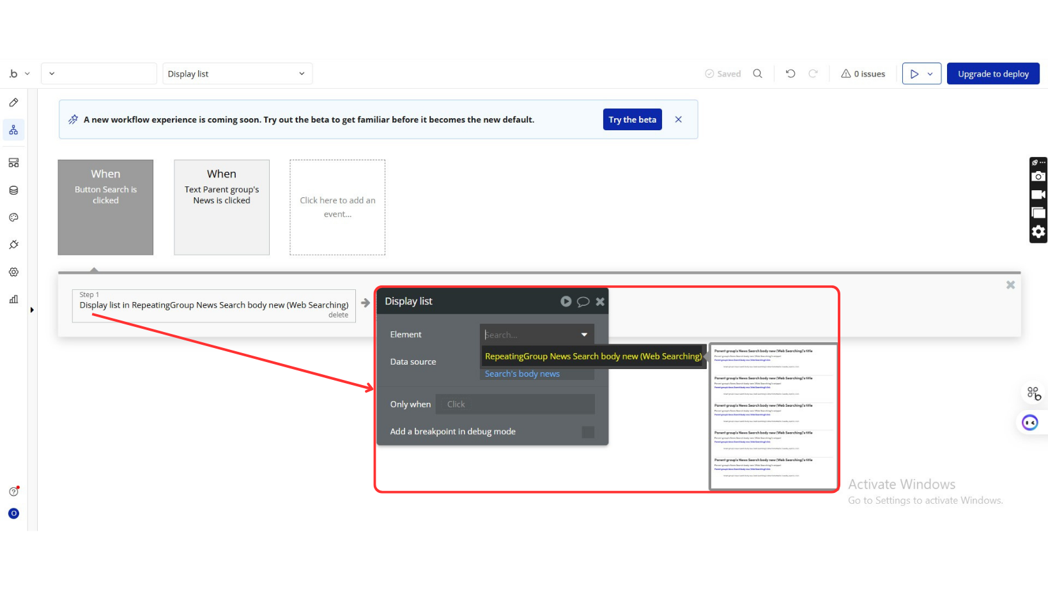Expand the arrow next to the preview button
Image resolution: width=1048 pixels, height=590 pixels.
[x=930, y=74]
